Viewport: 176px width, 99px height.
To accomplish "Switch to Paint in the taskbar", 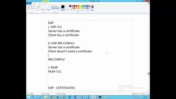I will pos(94,97).
